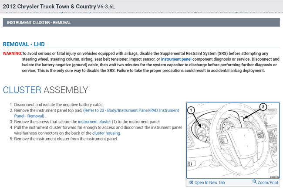Screen dimensions: 283x191
Task: Click step 1 'Disconnect and isolate the negative battery cable'
Action: point(58,105)
